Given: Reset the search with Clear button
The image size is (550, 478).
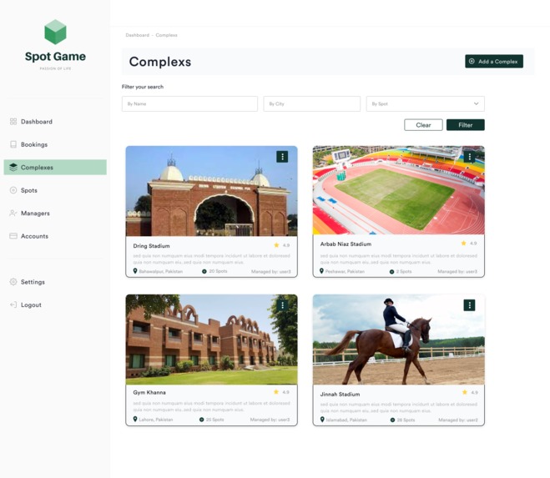Looking at the screenshot, I should pos(423,125).
